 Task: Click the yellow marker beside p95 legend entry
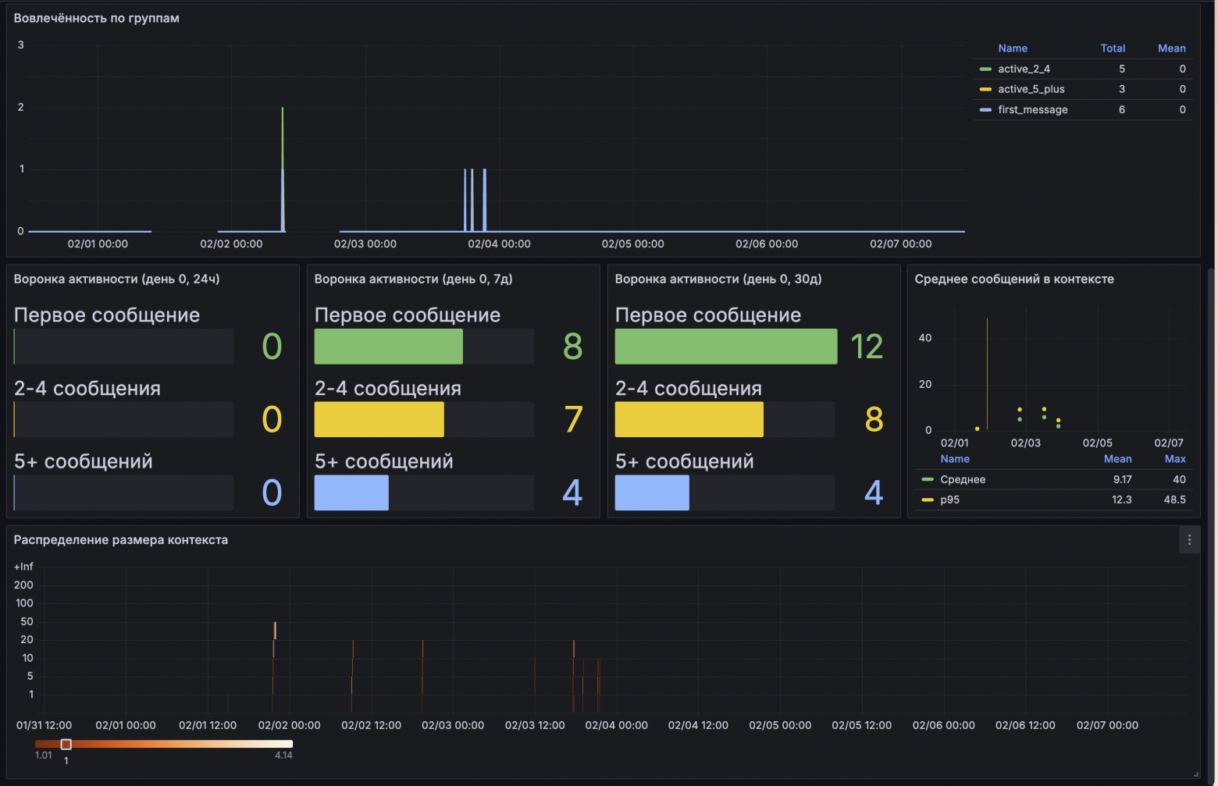pyautogui.click(x=928, y=500)
